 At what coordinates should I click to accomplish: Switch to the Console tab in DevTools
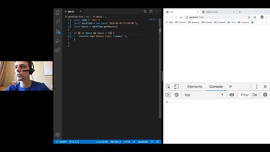[216, 87]
